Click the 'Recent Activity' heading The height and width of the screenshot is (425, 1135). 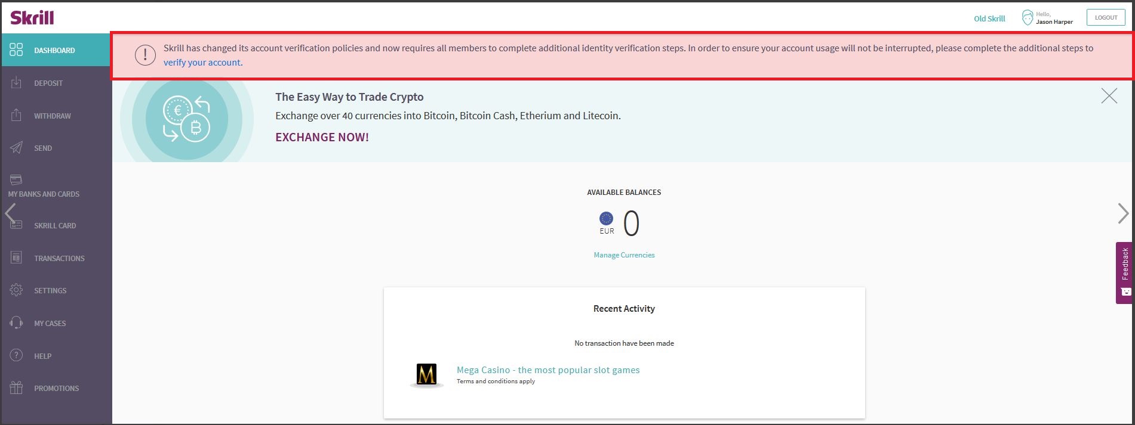624,309
